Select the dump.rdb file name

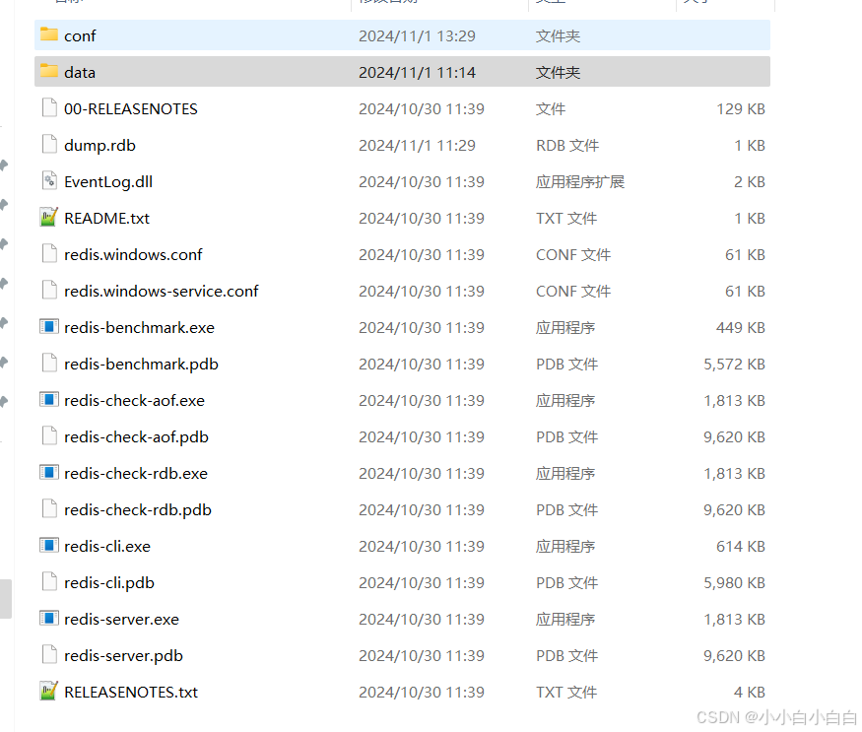click(99, 145)
